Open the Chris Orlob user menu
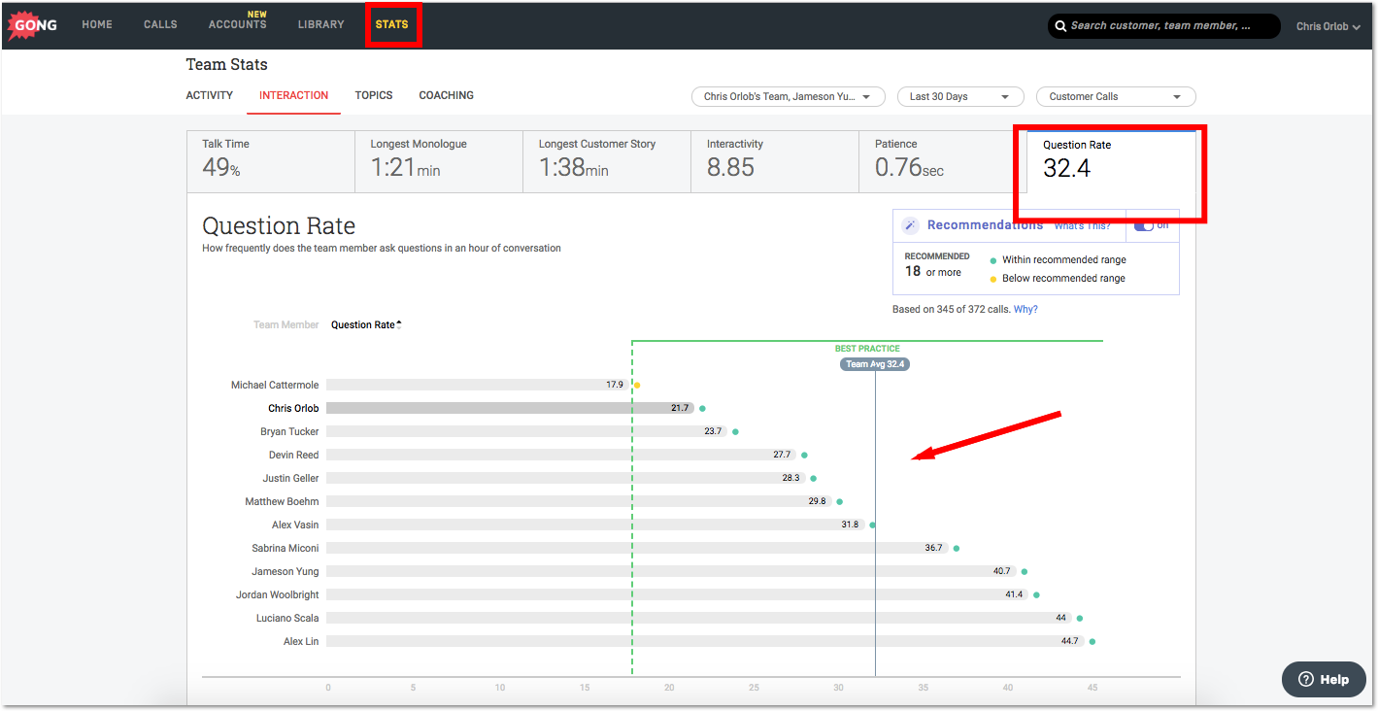Screen dimensions: 1378x711 pyautogui.click(x=1328, y=26)
